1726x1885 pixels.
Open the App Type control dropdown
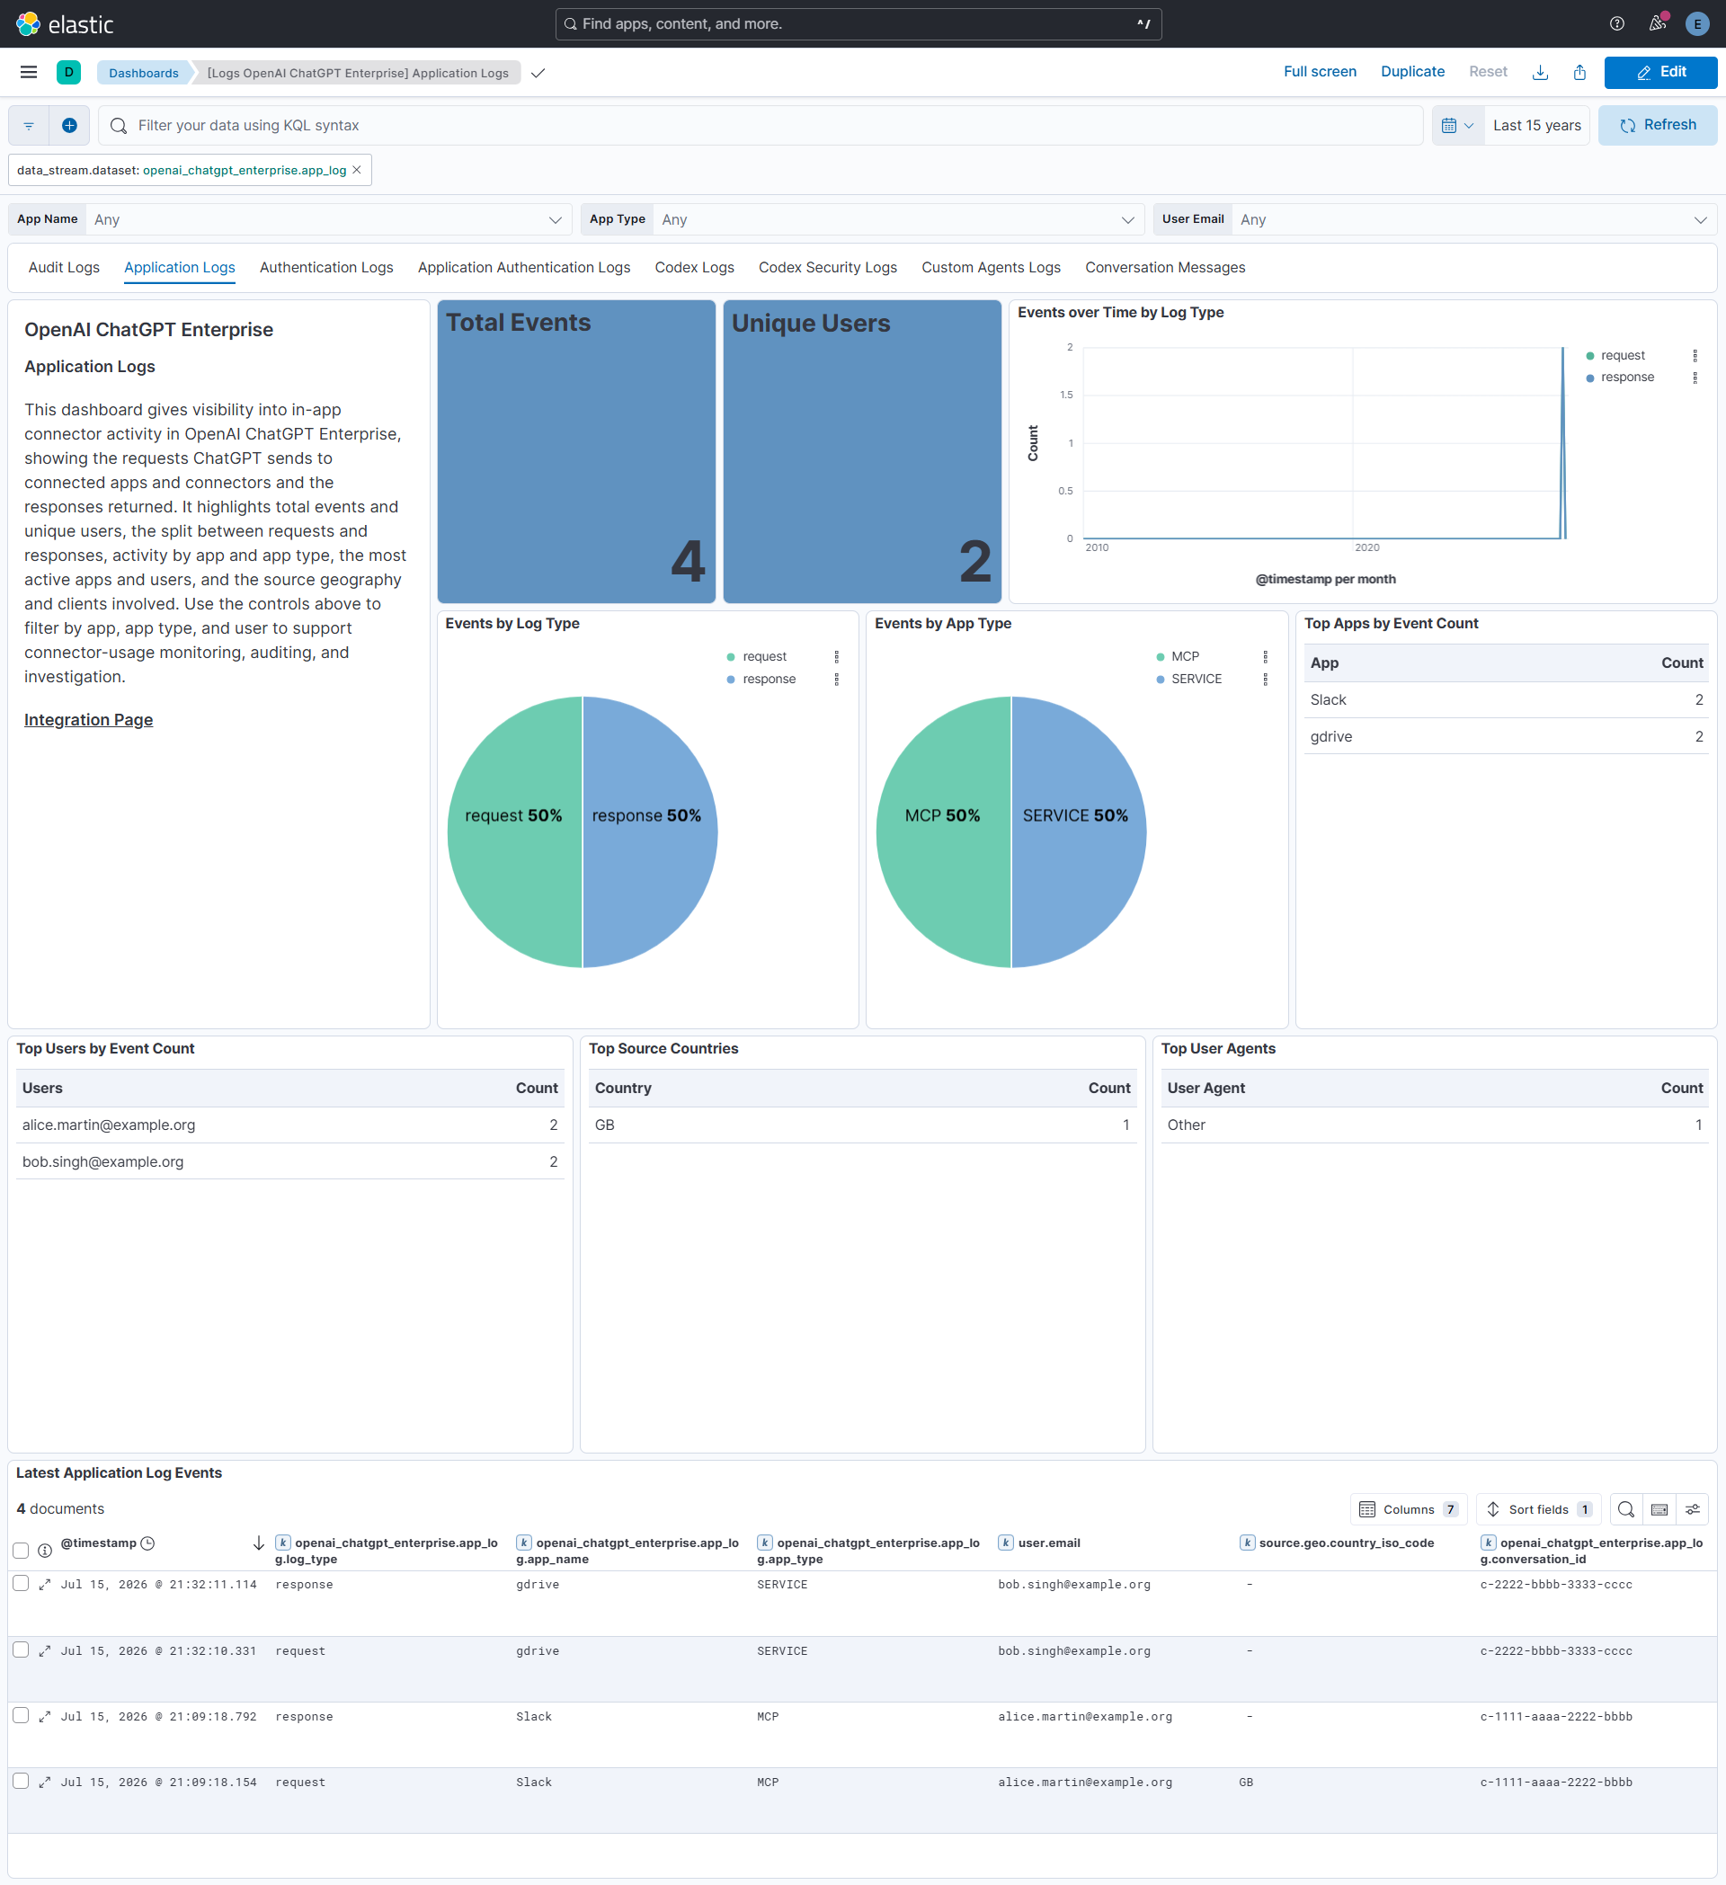[899, 219]
